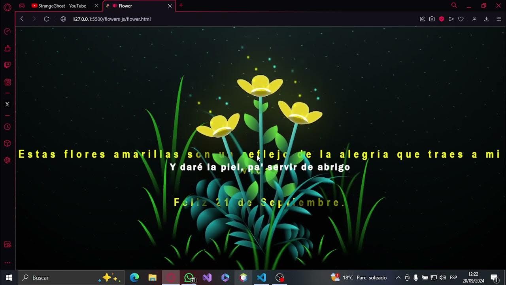Open History clock icon in sidebar
506x285 pixels.
[7, 127]
